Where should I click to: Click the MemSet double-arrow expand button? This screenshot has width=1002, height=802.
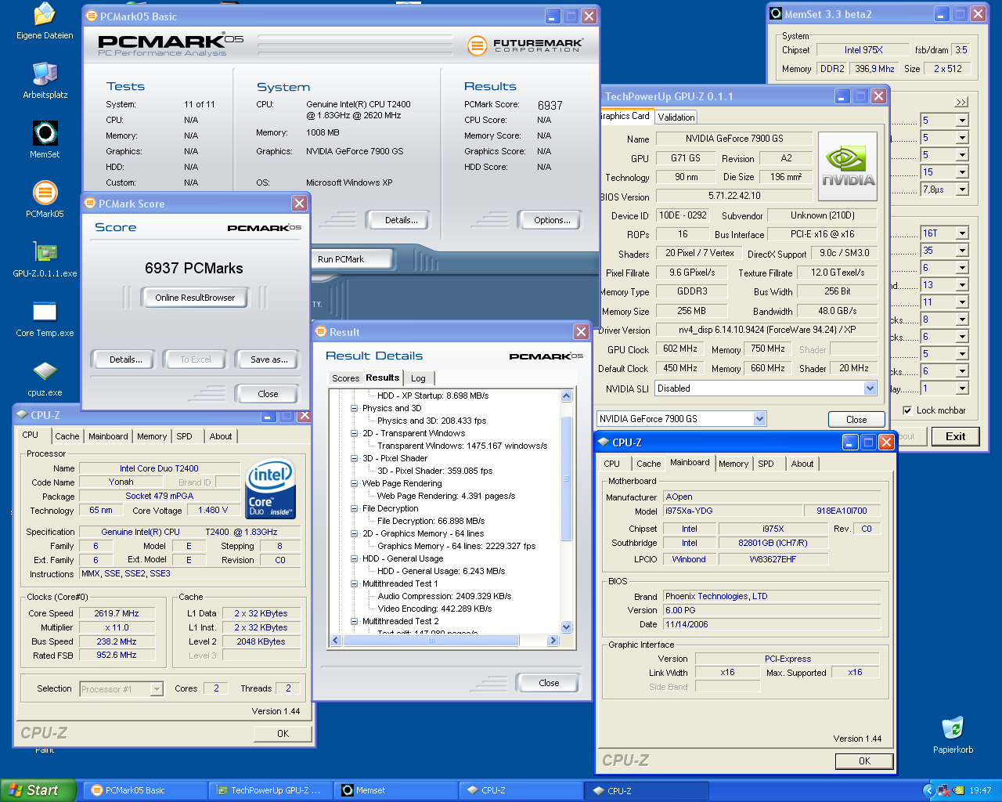tap(961, 102)
